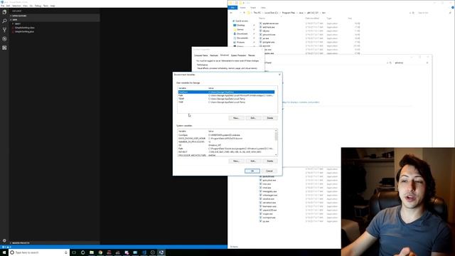Click Delete under System variables
The height and width of the screenshot is (256, 455).
270,161
